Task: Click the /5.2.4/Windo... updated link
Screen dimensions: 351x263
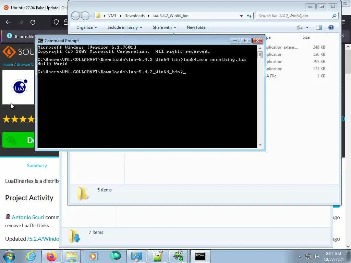Action: click(x=43, y=239)
